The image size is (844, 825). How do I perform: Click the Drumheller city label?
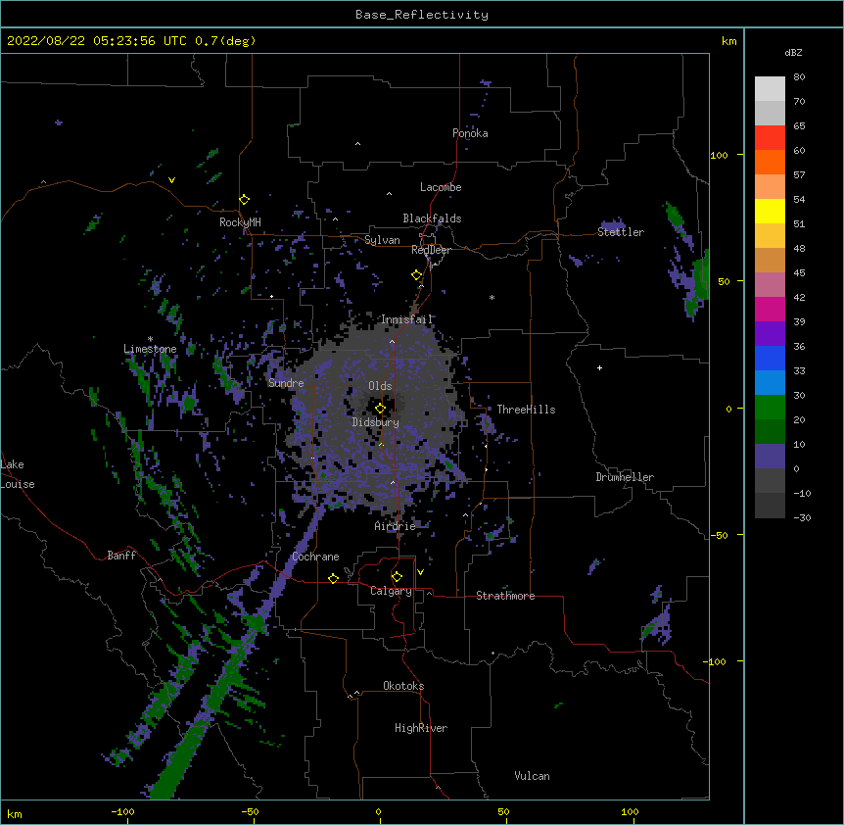click(625, 477)
